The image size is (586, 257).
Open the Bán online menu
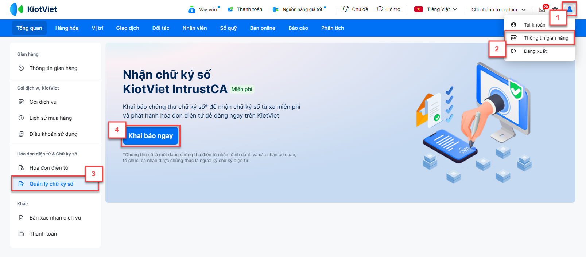[x=263, y=28]
